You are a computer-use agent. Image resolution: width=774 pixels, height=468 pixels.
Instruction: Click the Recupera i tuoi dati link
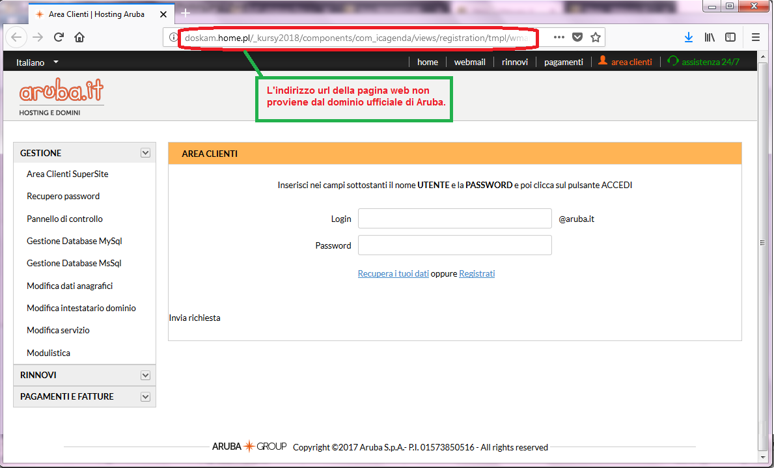(393, 273)
